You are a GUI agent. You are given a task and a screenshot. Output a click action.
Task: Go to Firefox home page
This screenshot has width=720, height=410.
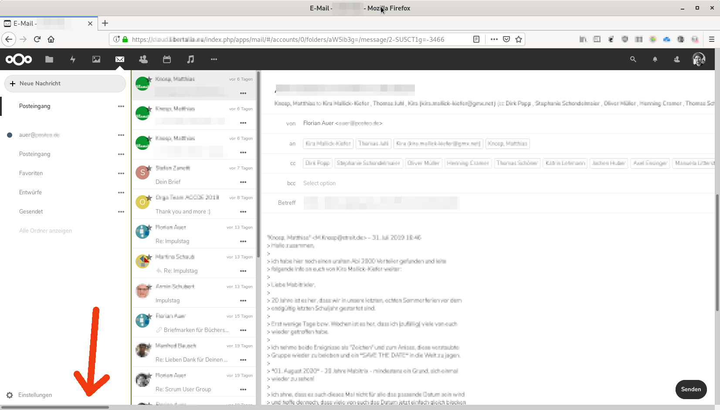click(51, 39)
